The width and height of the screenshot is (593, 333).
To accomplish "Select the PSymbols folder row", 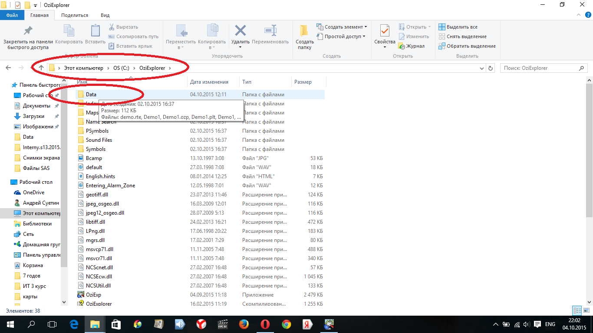I will [200, 131].
